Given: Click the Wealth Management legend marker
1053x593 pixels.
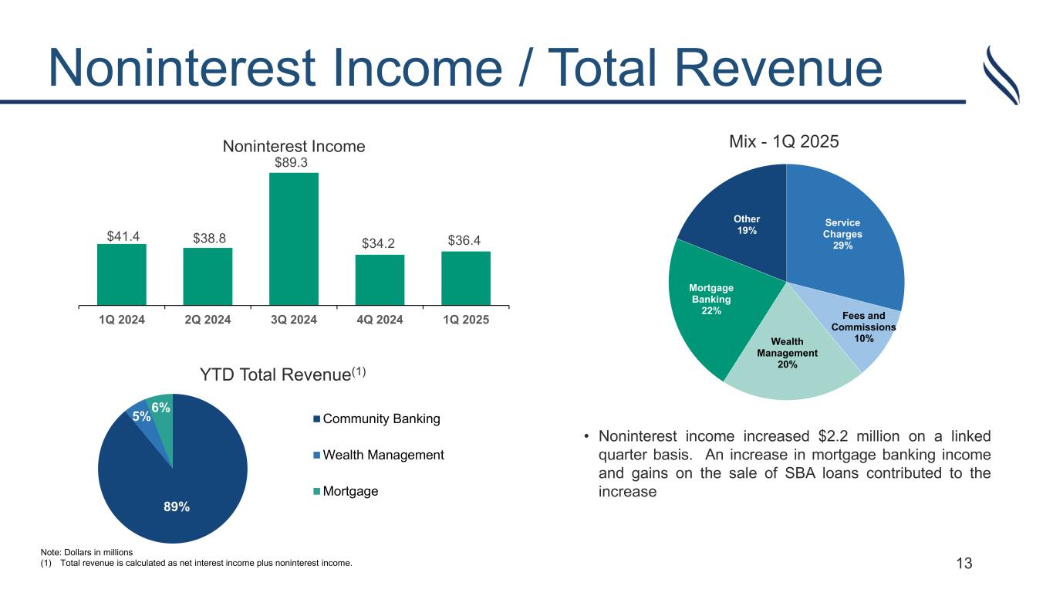Looking at the screenshot, I should (x=316, y=456).
